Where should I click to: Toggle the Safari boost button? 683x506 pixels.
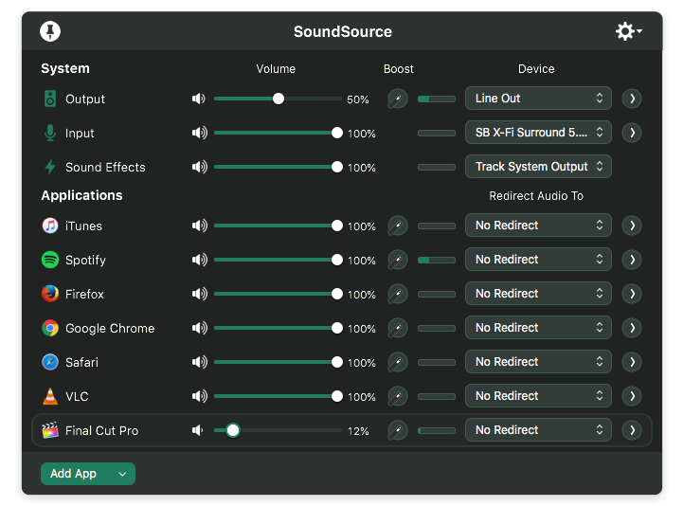(x=398, y=362)
